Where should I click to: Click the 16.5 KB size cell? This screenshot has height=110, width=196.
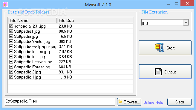point(65,36)
